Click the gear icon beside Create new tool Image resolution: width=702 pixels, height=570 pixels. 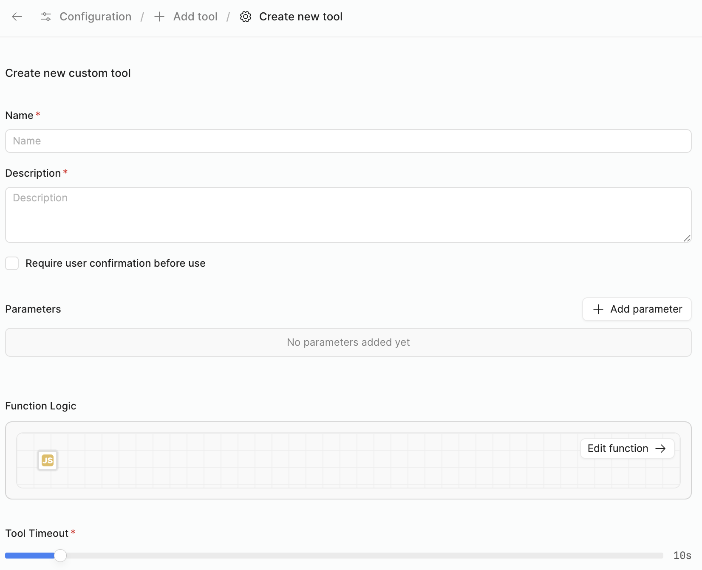(246, 17)
